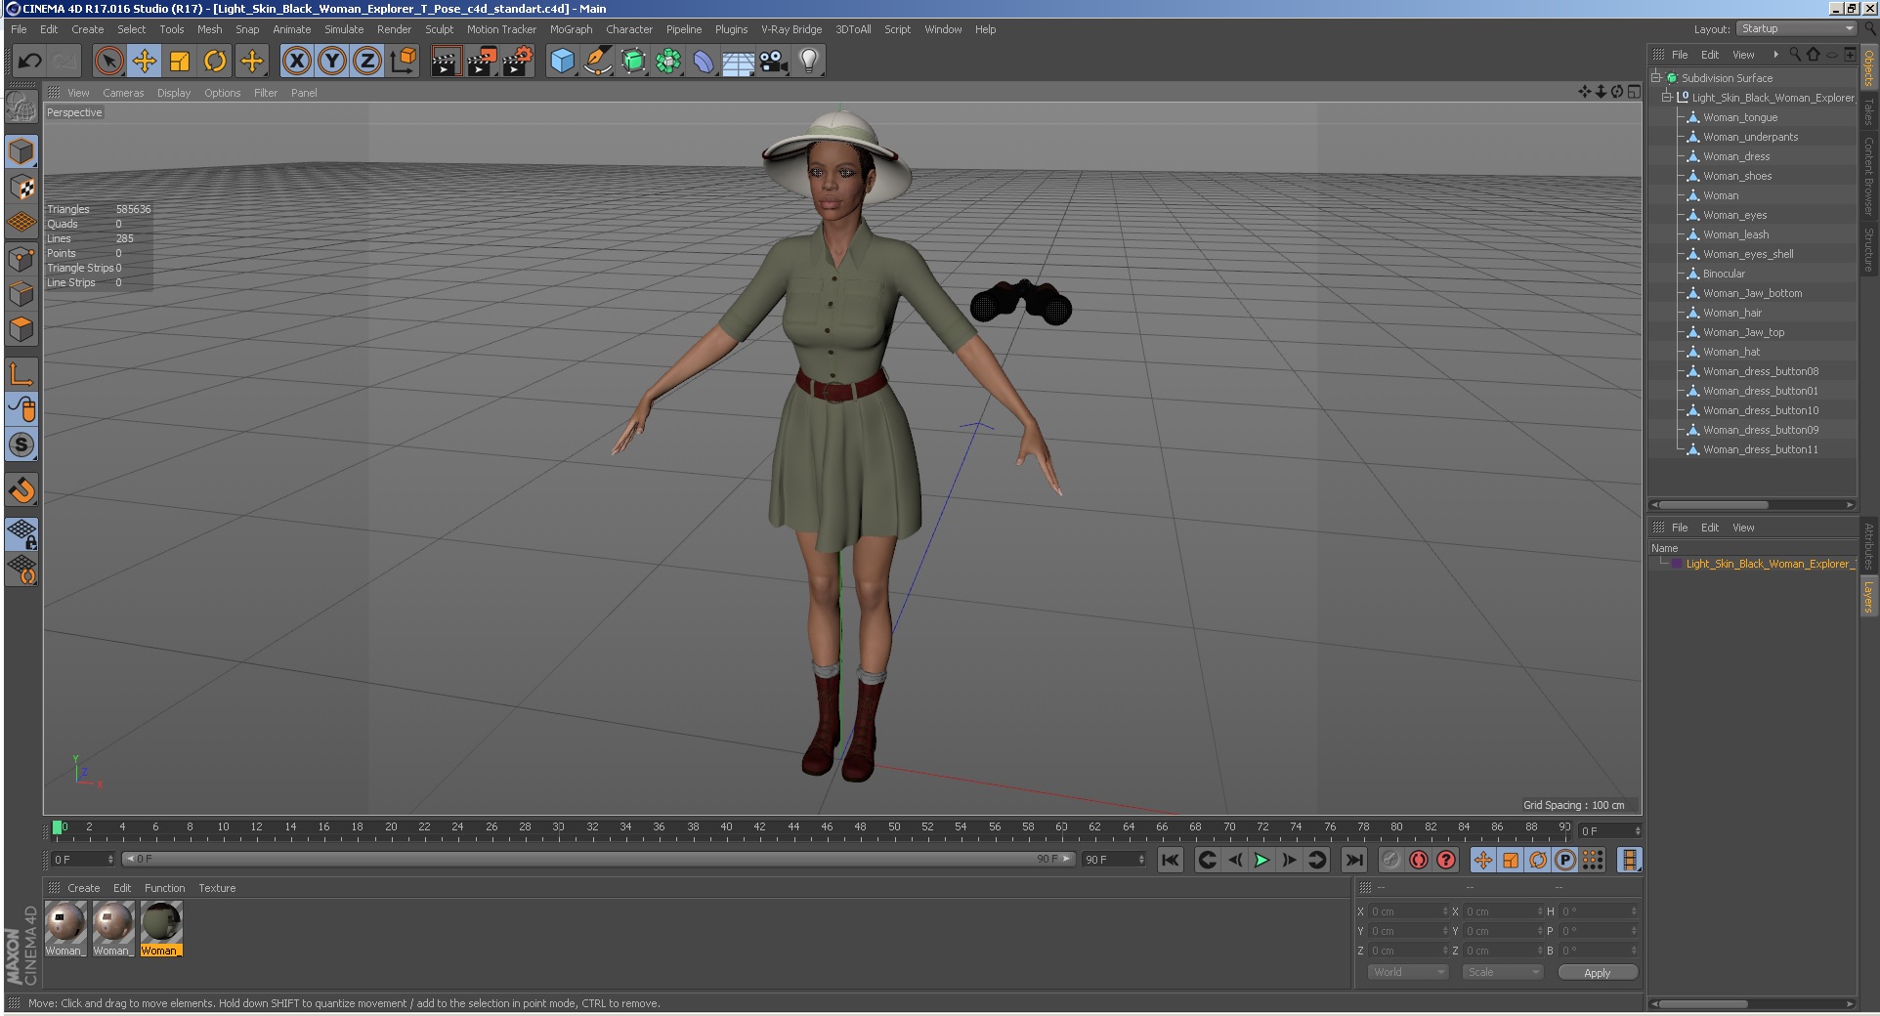Open the Deformer objects icon
The image size is (1880, 1016).
click(704, 62)
